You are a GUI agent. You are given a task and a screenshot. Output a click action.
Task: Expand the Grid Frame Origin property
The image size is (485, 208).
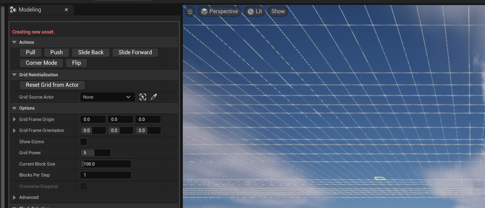pyautogui.click(x=14, y=119)
